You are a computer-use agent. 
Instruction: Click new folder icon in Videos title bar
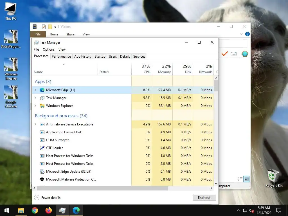click(50, 27)
